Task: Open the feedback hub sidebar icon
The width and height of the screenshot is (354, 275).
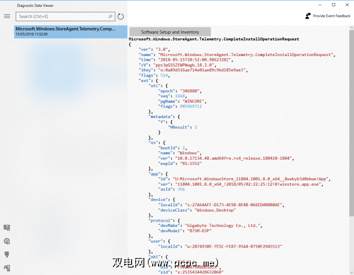Action: pos(7,268)
